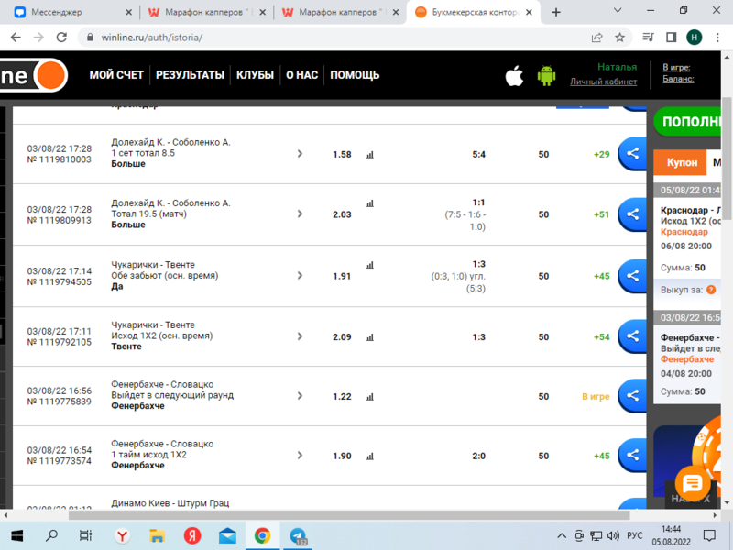Expand the Долехайд 1 сет тотал 8.5 bet
Image resolution: width=733 pixels, height=550 pixels.
click(300, 154)
